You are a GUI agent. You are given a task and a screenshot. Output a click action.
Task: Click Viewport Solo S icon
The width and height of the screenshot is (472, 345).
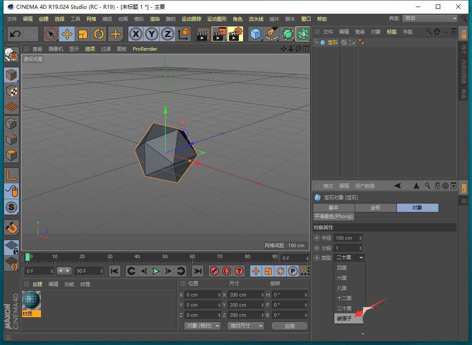(11, 207)
